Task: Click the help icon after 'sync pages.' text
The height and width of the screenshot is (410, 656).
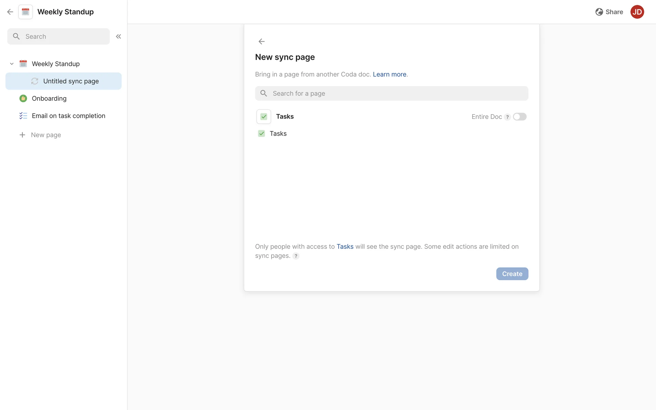Action: 296,256
